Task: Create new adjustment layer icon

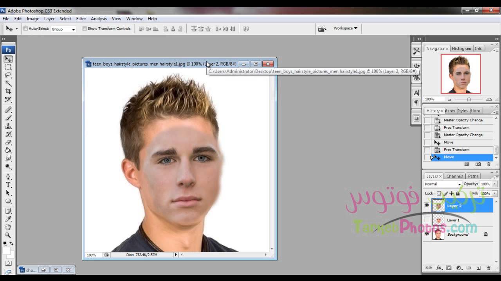Action: [459, 268]
